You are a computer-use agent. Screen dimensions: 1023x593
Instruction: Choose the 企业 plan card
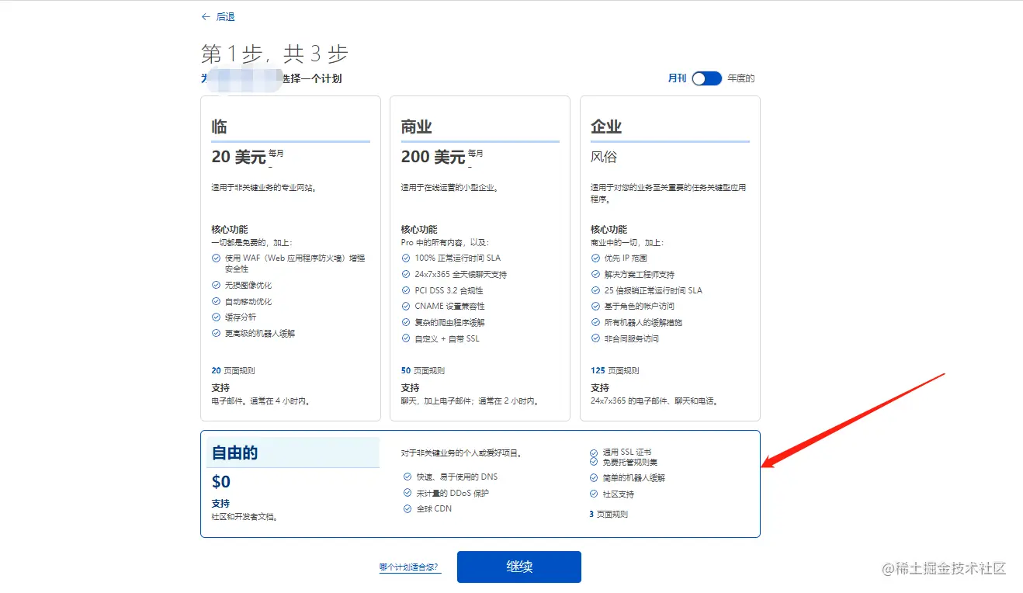pyautogui.click(x=670, y=258)
